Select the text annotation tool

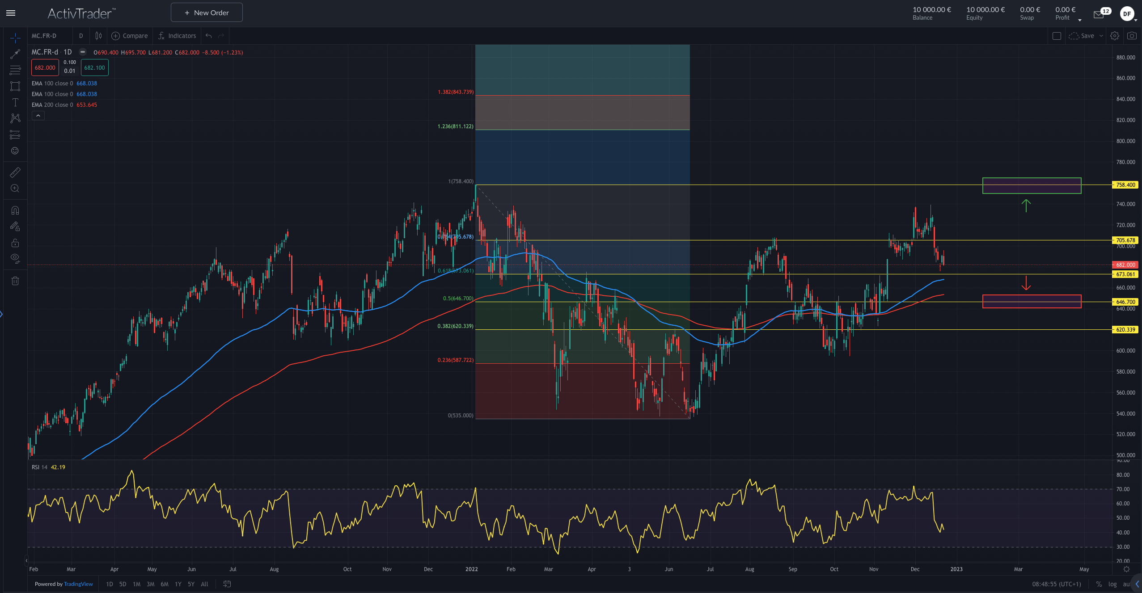click(x=15, y=102)
